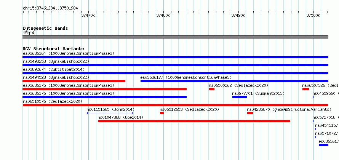The image size is (339, 160).
Task: Select the nsv5498253 ByrskaBishop2022 label
Action: 56,61
